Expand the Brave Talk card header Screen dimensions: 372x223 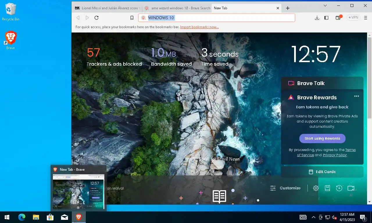tap(322, 83)
